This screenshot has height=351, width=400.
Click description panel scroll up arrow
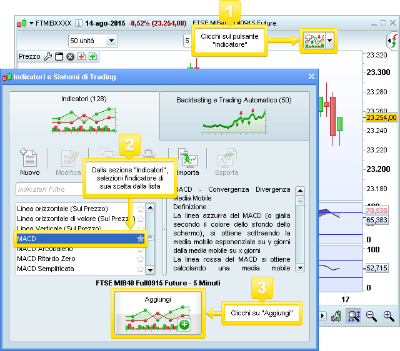(x=300, y=190)
